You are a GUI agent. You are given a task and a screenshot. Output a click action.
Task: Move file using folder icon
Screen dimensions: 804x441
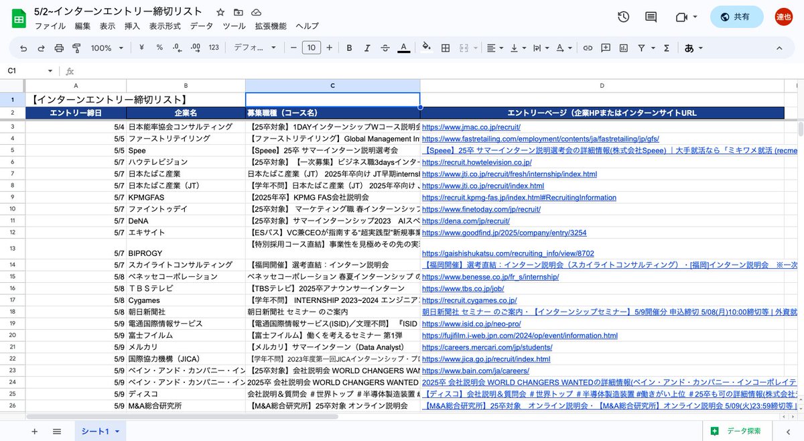coord(239,12)
